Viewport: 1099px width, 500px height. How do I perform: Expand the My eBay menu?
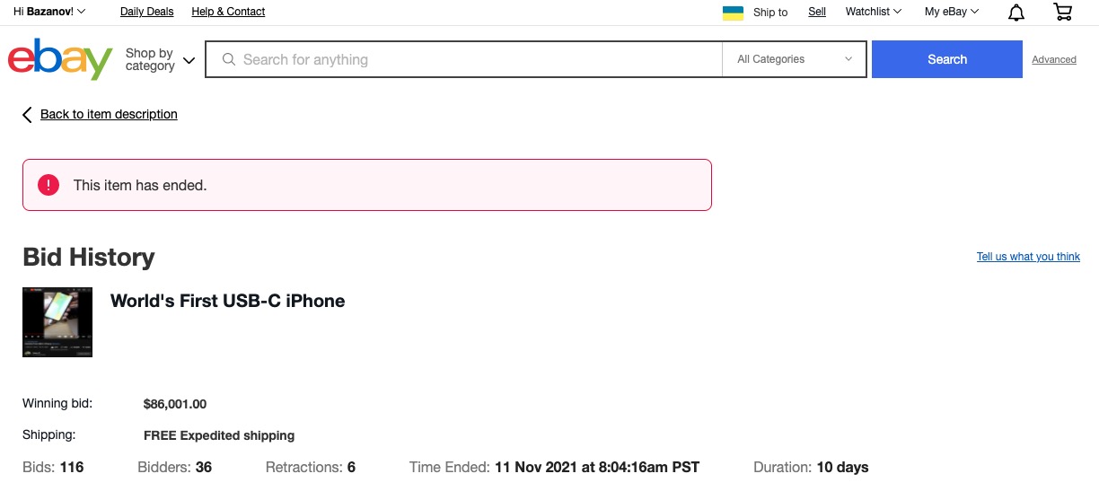point(952,12)
